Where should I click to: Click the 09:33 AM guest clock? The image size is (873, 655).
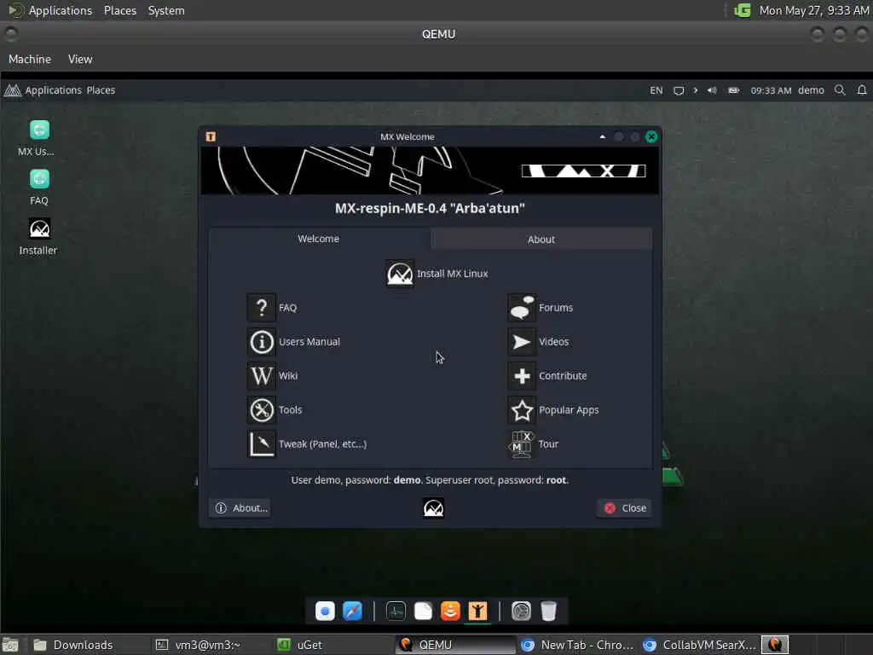[771, 90]
